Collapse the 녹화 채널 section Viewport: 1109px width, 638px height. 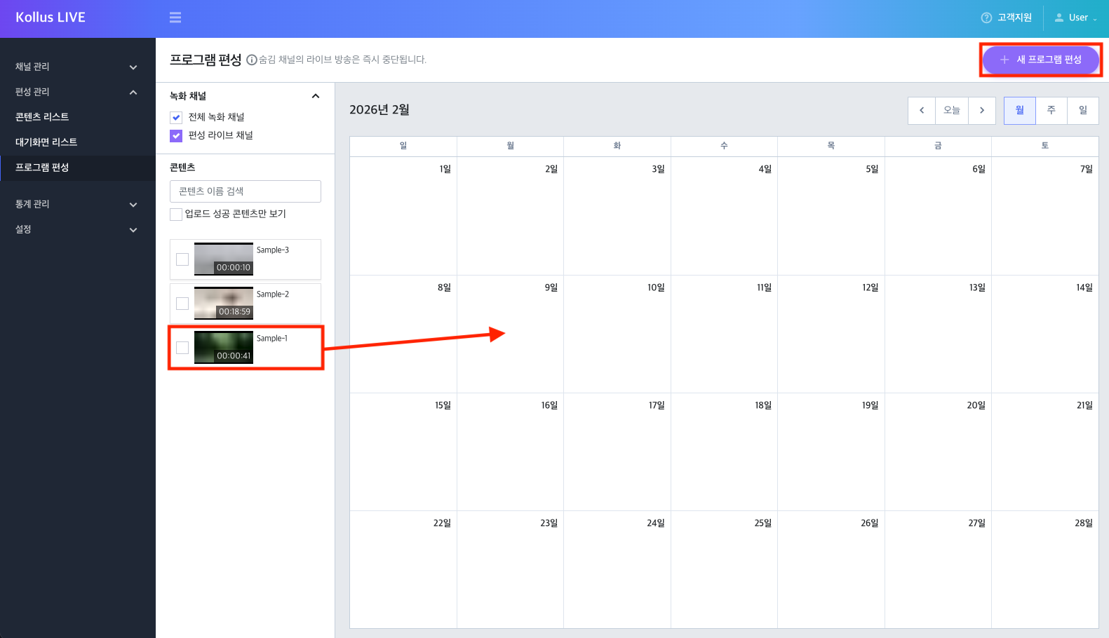point(316,96)
